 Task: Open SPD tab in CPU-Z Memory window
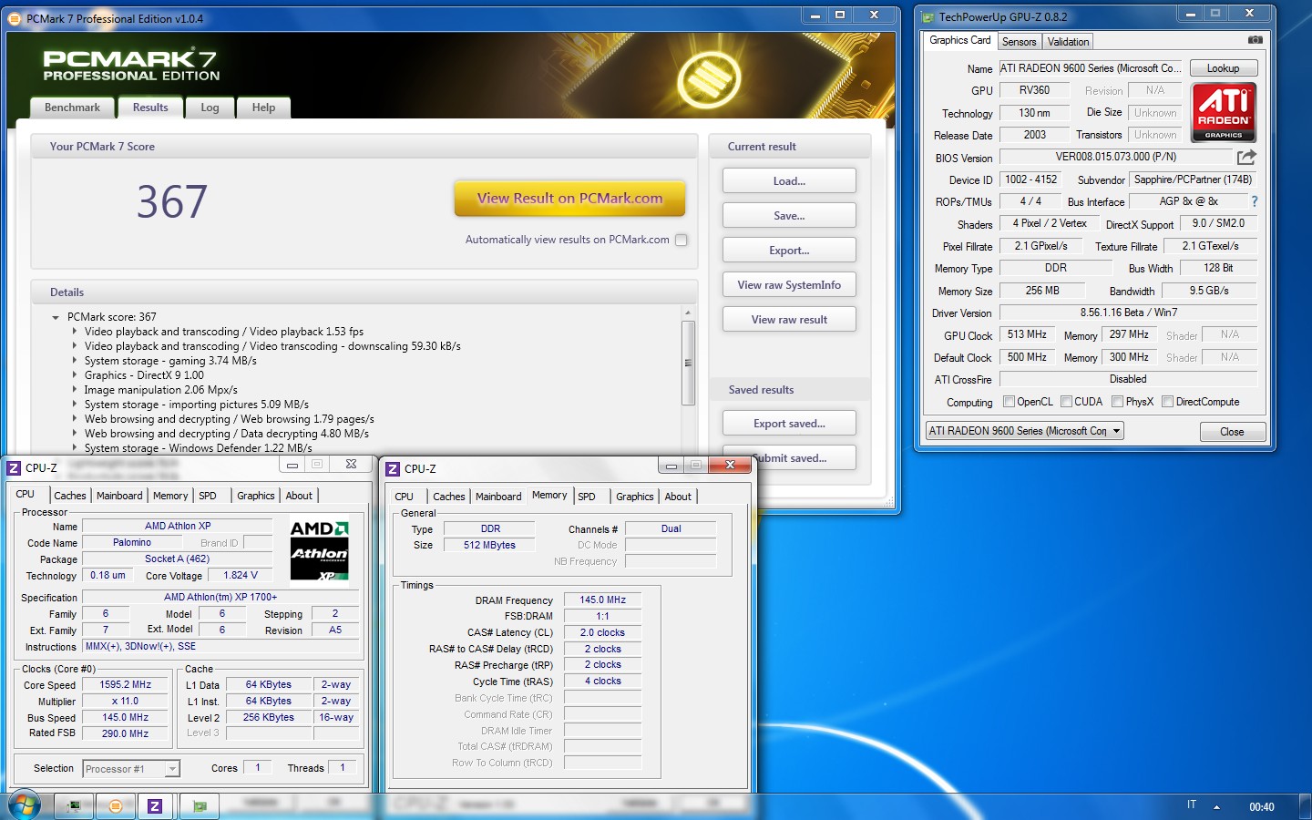tap(587, 497)
